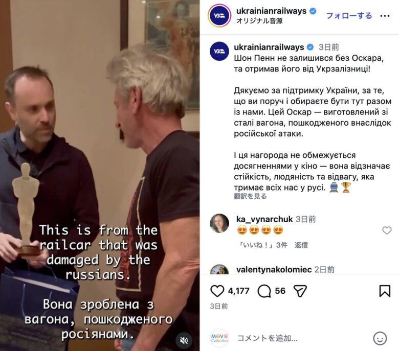Open オリジナル音源 original audio link
Viewport: 399px width, 351px height.
point(259,21)
